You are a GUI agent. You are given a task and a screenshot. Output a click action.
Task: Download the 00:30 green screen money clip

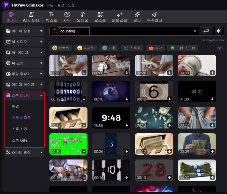[x=84, y=151]
